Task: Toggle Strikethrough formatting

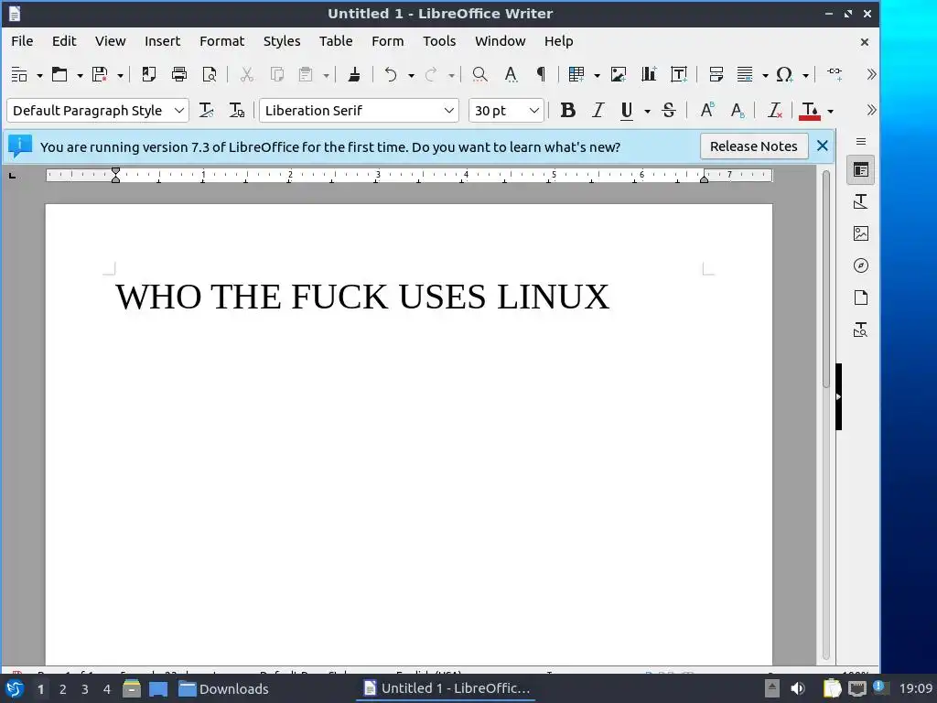Action: click(x=669, y=110)
